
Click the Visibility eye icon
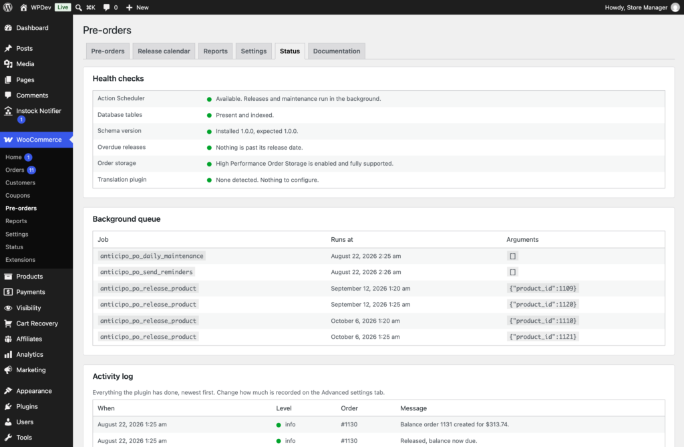(8, 308)
